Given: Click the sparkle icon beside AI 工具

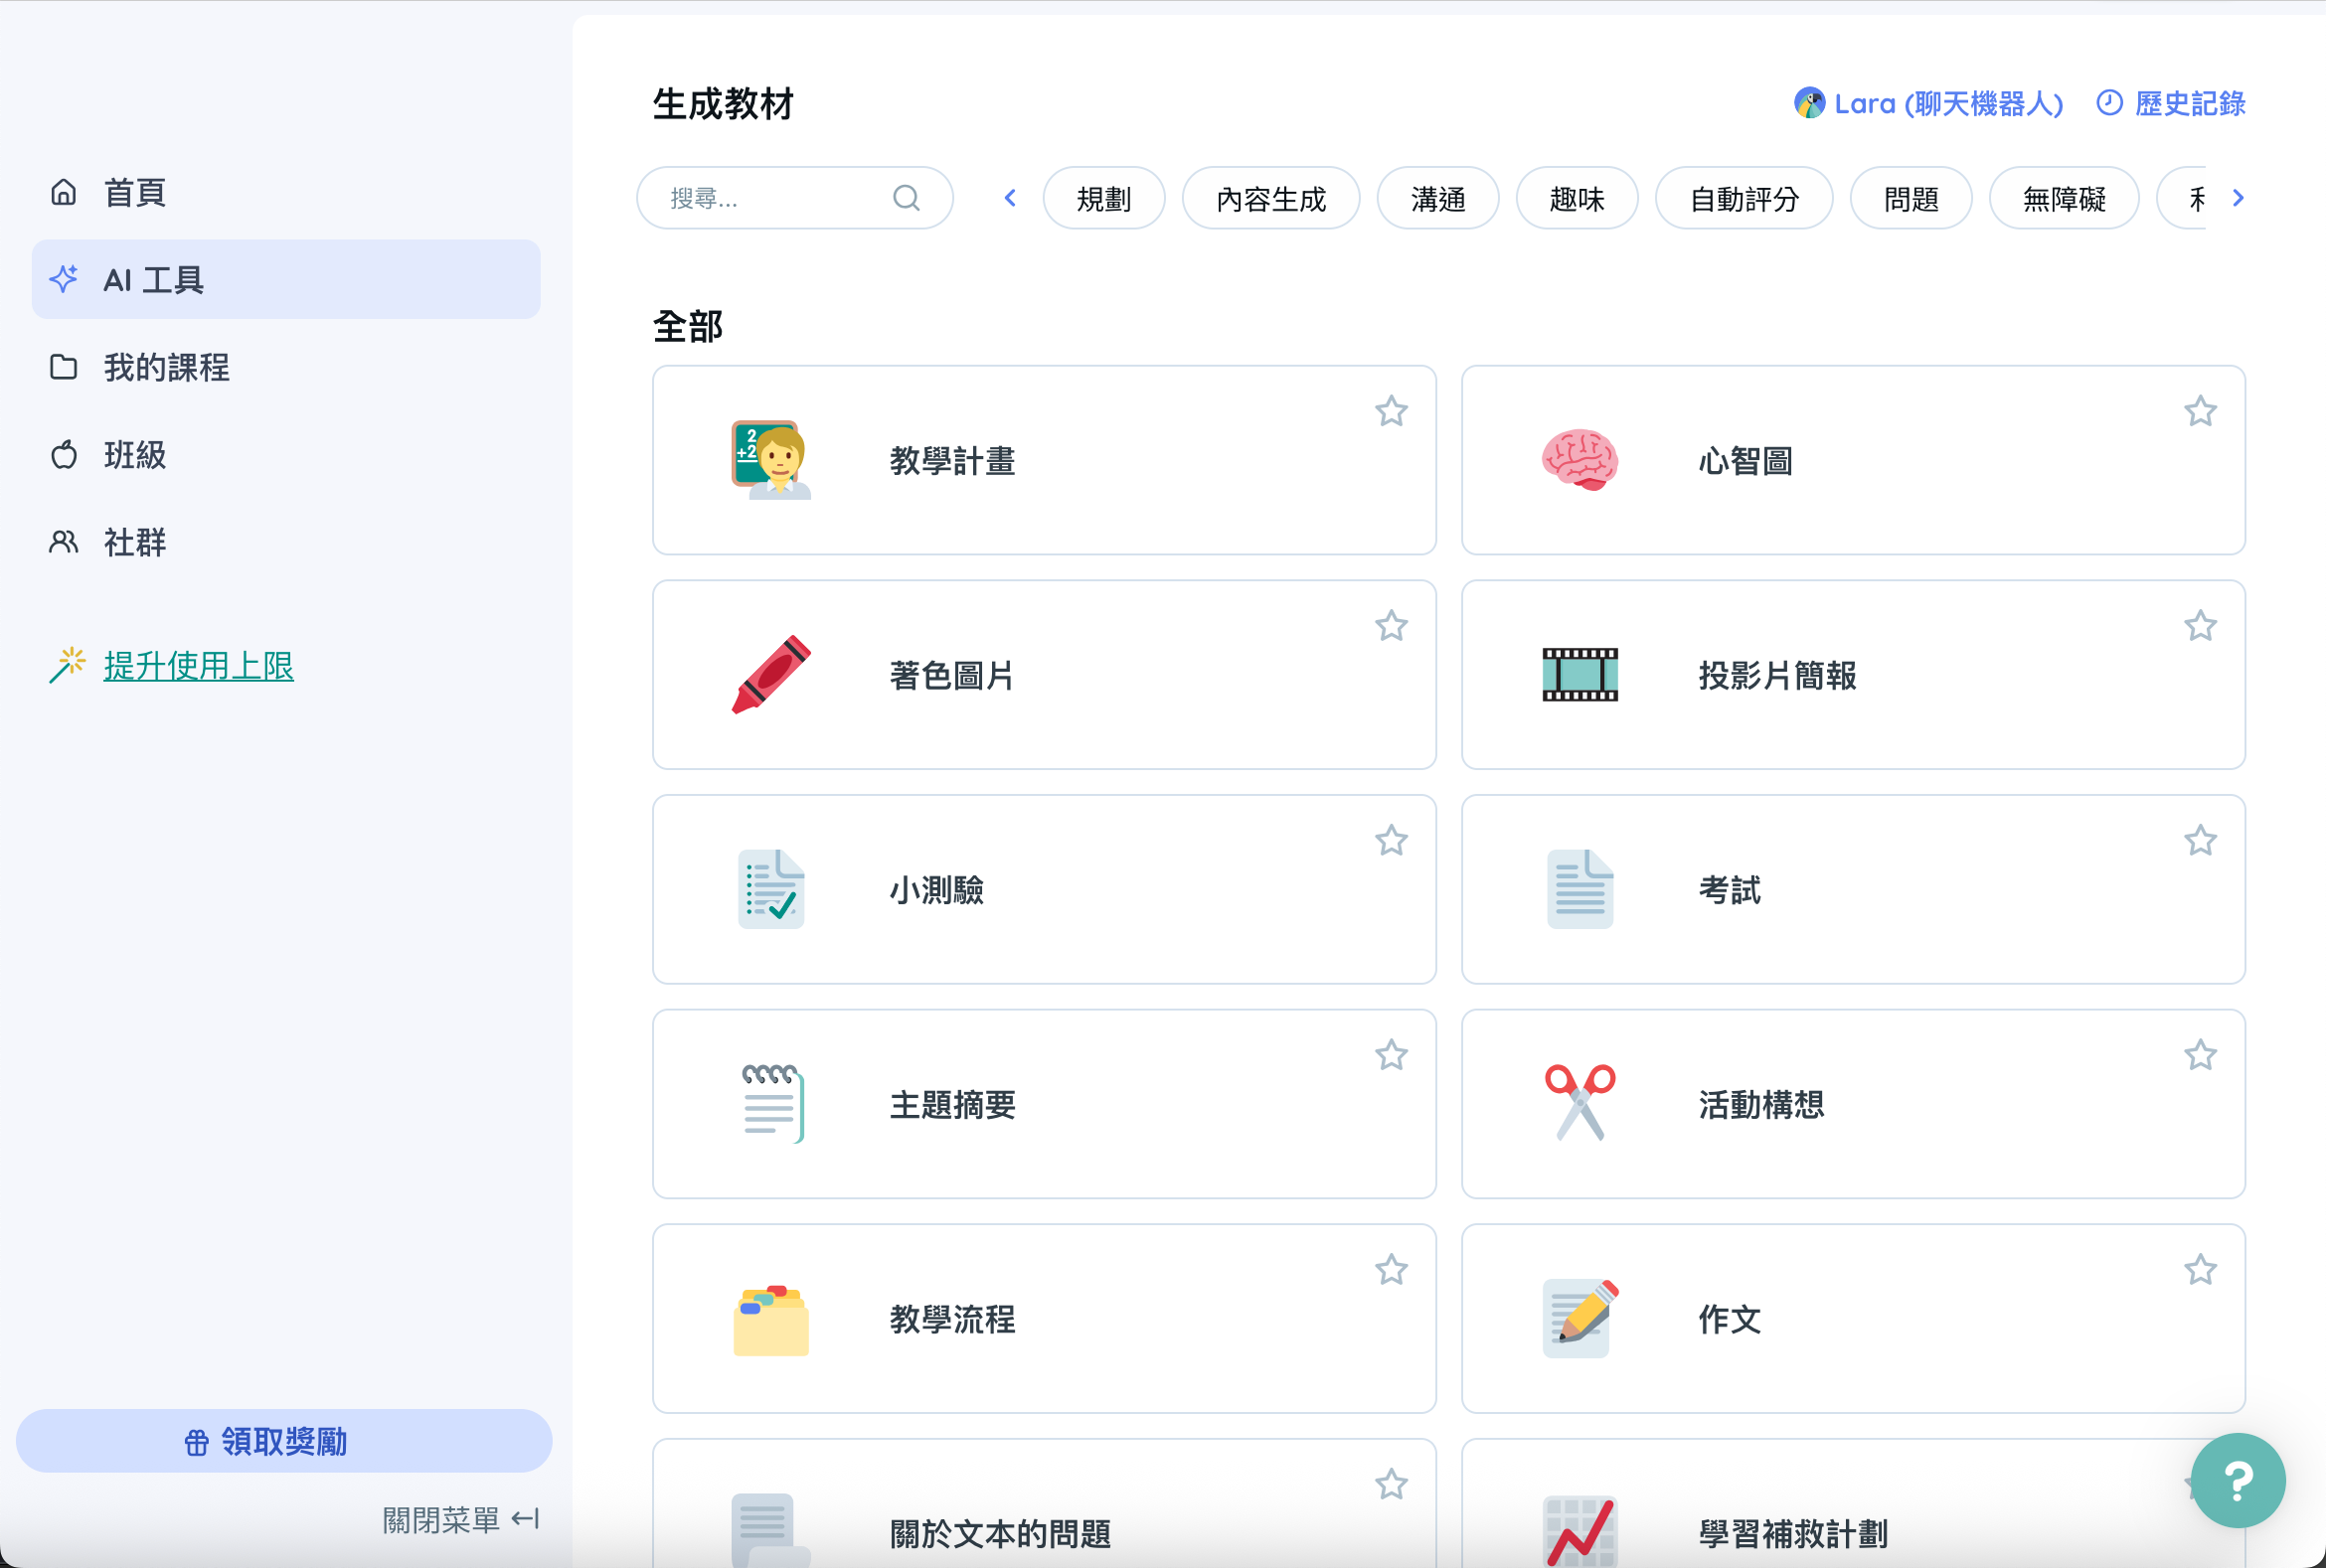Looking at the screenshot, I should tap(64, 279).
